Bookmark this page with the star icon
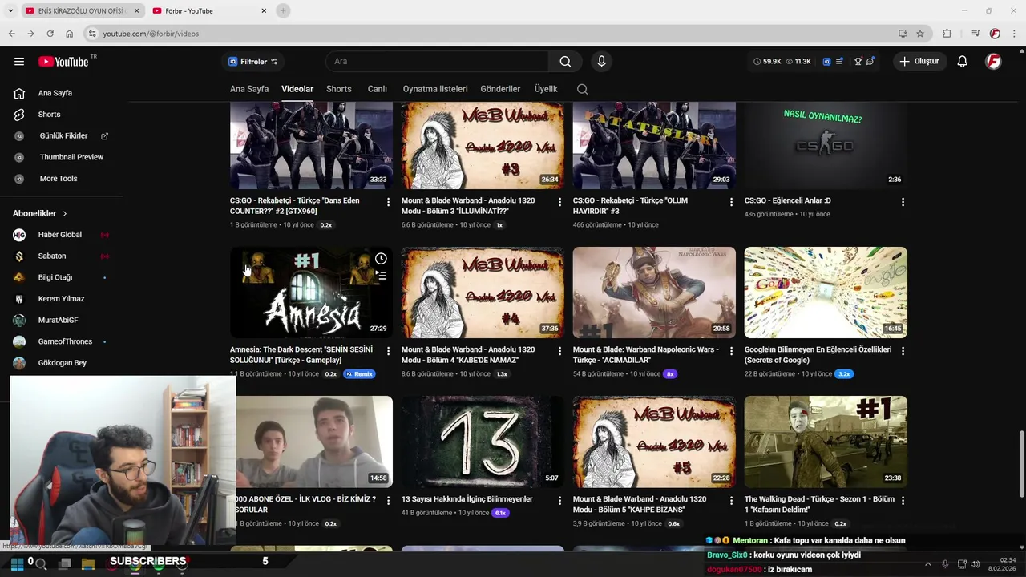This screenshot has width=1026, height=577. tap(920, 34)
